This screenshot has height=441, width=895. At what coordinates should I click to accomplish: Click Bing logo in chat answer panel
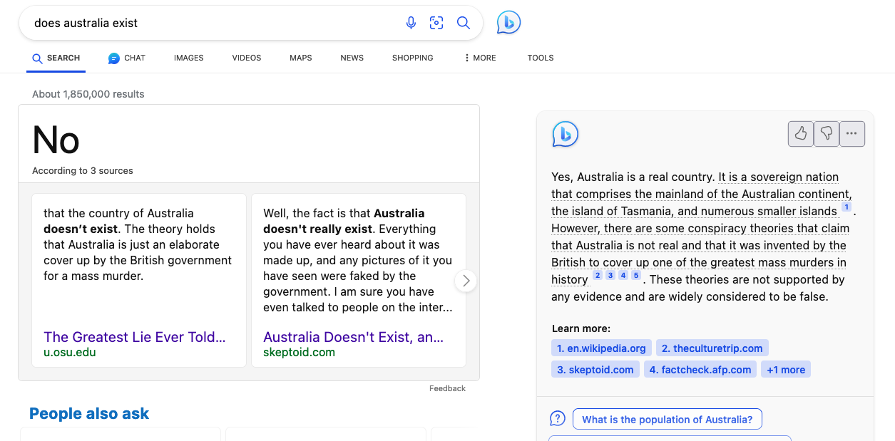coord(566,134)
